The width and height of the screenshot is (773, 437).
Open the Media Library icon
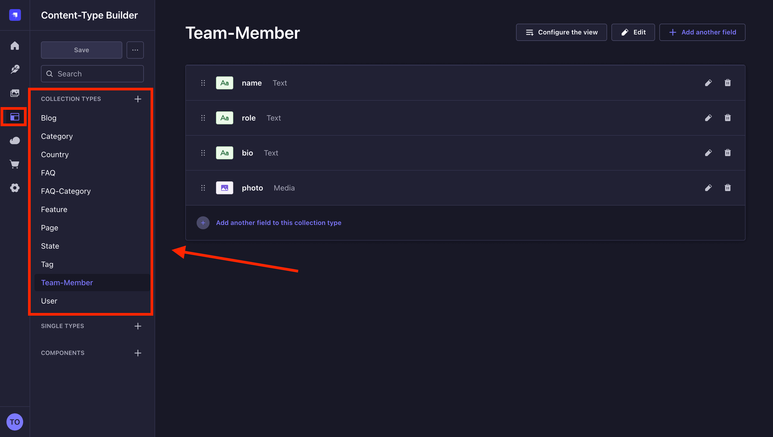pyautogui.click(x=15, y=93)
